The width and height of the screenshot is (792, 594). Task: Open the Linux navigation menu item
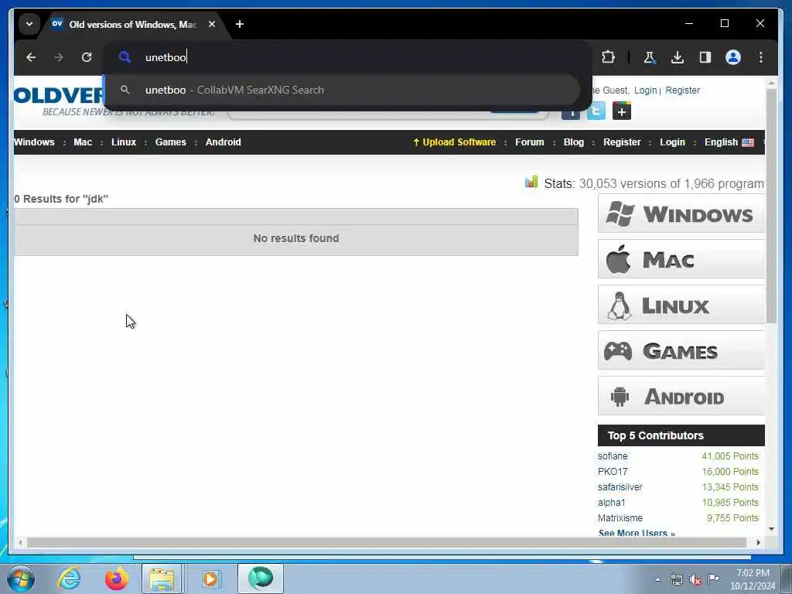click(x=124, y=142)
